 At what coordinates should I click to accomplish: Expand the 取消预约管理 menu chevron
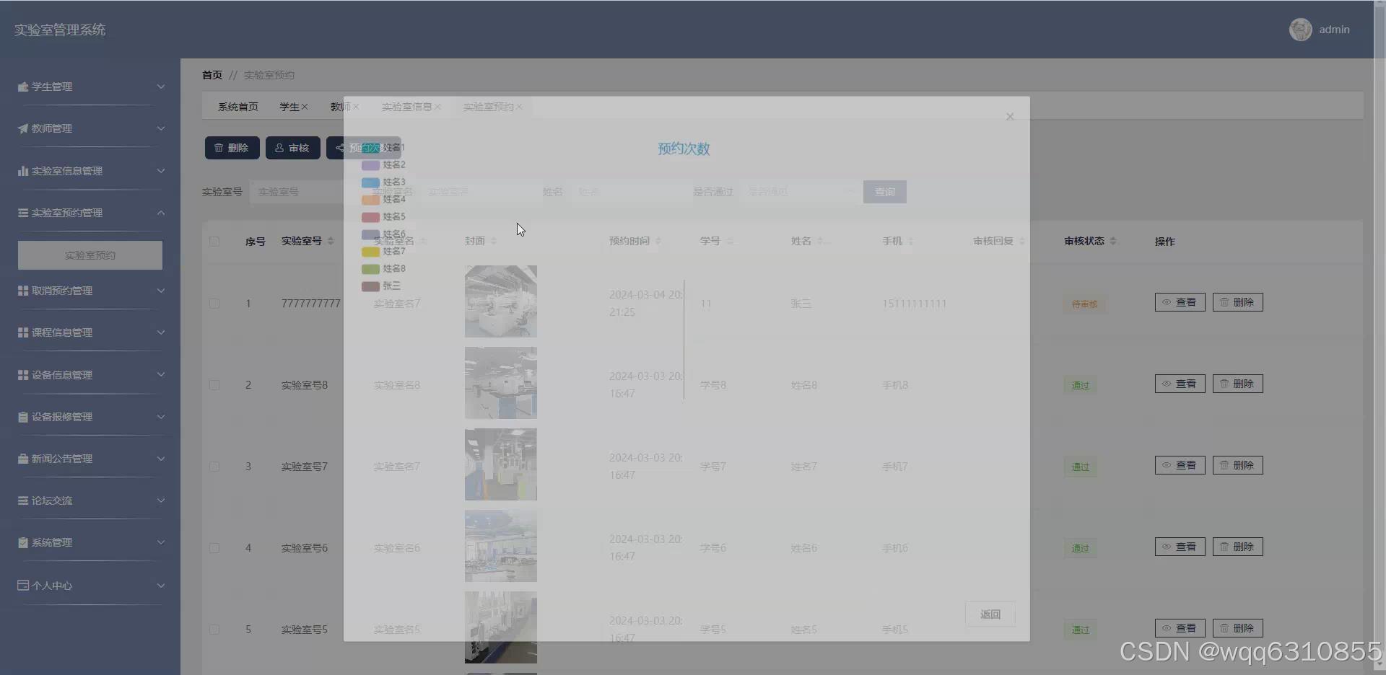pos(161,291)
